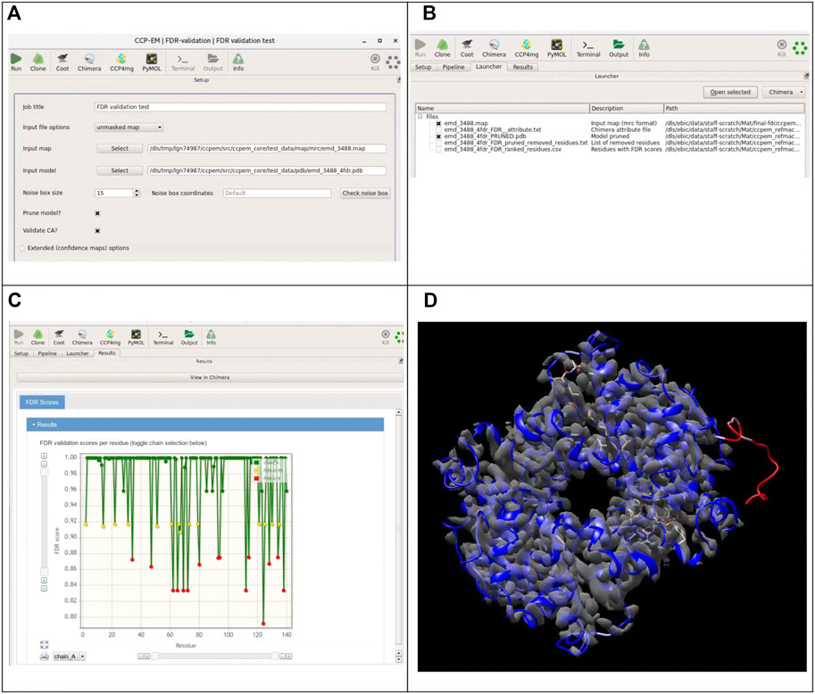The width and height of the screenshot is (815, 694).
Task: Open Coot icon in panel C toolbar
Action: [59, 337]
